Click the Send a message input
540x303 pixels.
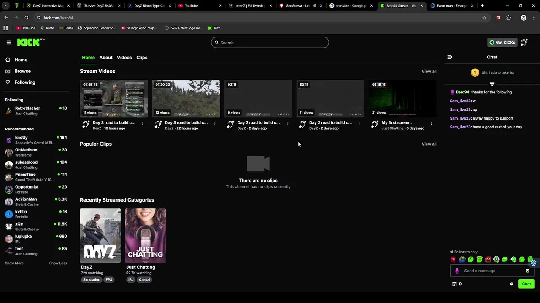tap(492, 271)
